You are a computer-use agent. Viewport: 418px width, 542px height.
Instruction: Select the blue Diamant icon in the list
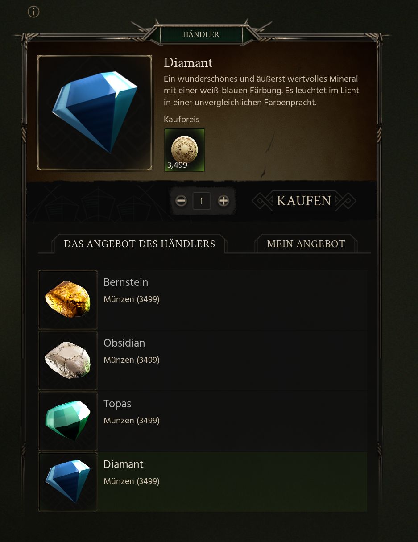click(x=68, y=481)
